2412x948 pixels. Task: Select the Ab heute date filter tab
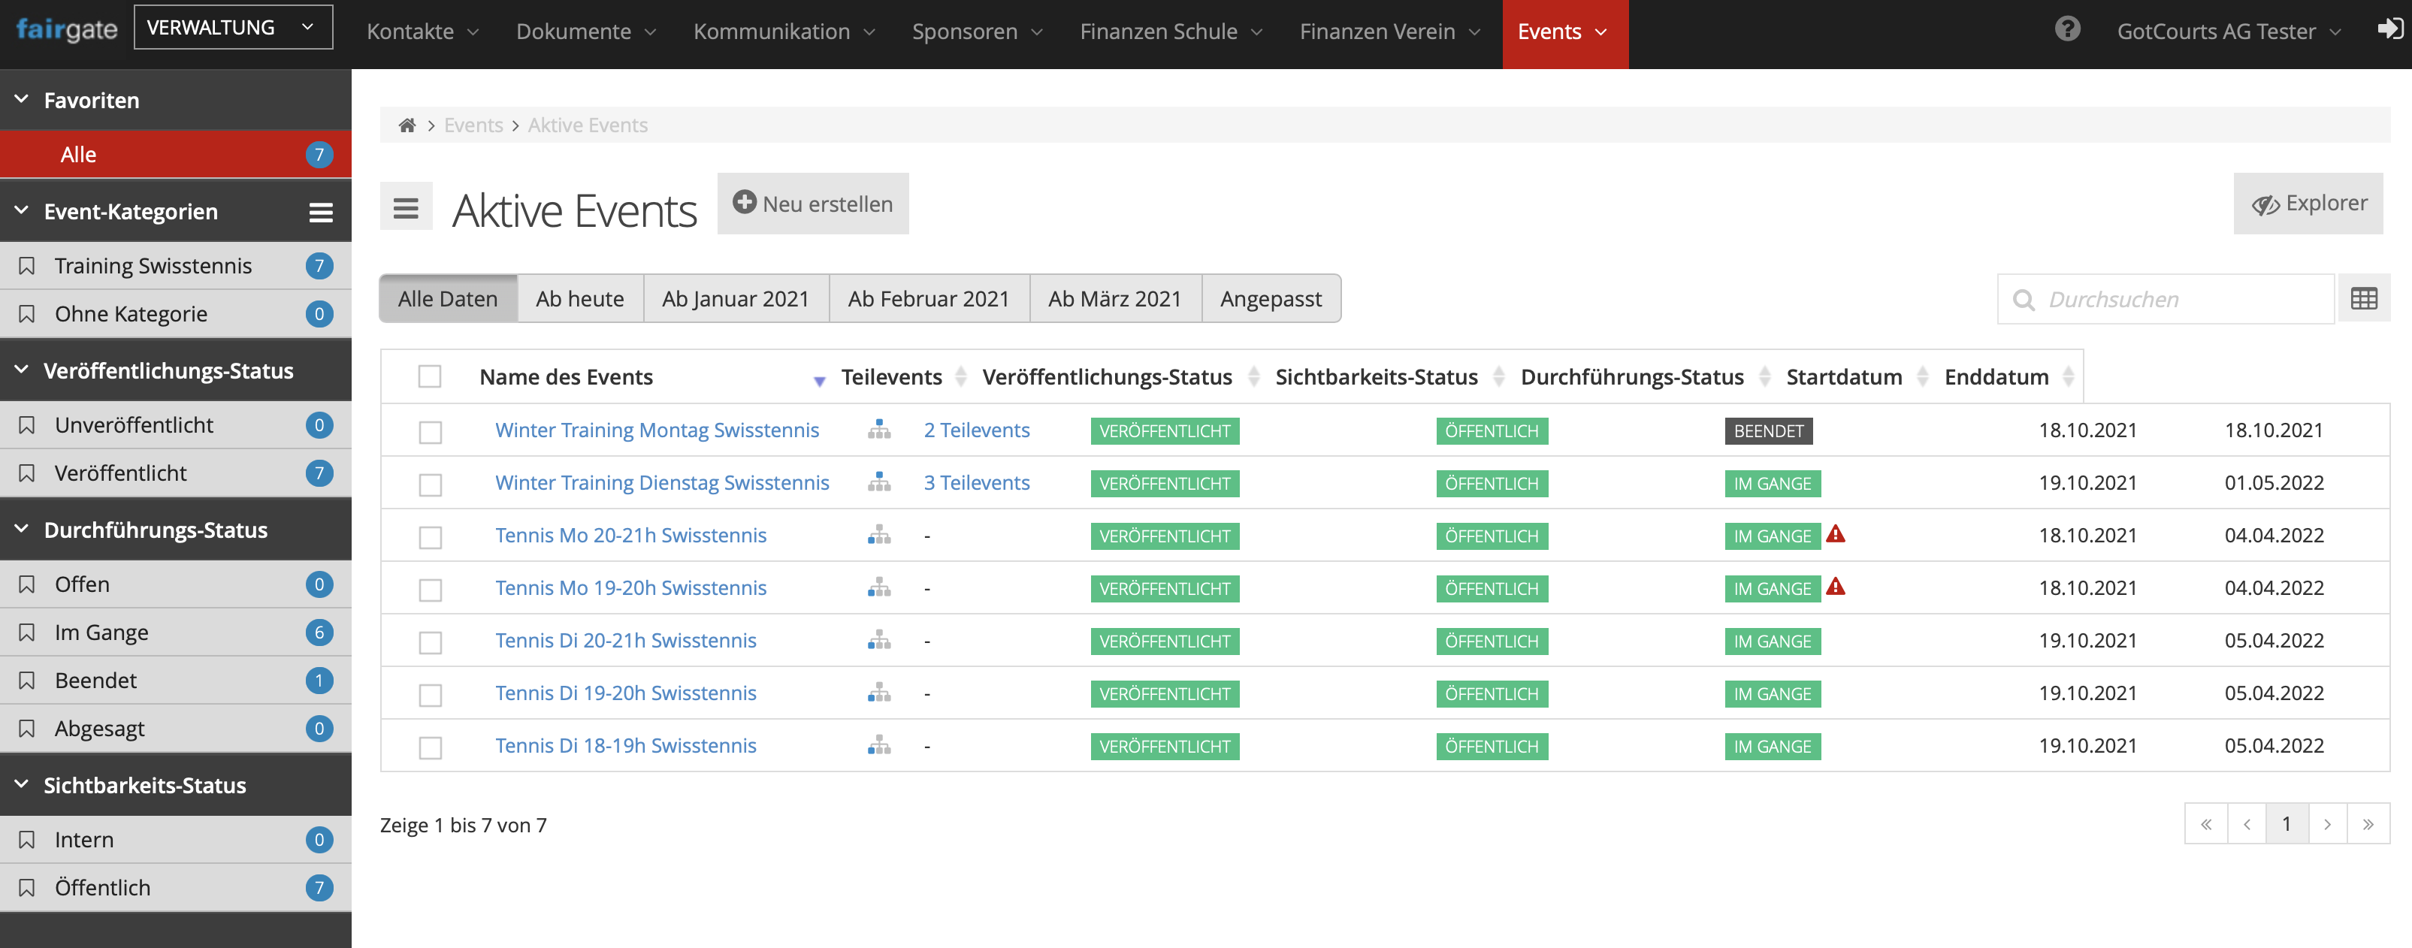(x=579, y=298)
